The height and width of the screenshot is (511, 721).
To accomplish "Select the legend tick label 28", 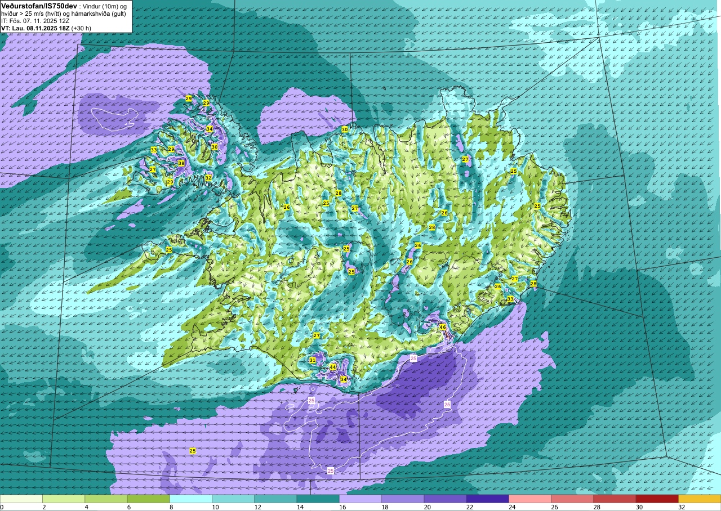I will [x=597, y=507].
